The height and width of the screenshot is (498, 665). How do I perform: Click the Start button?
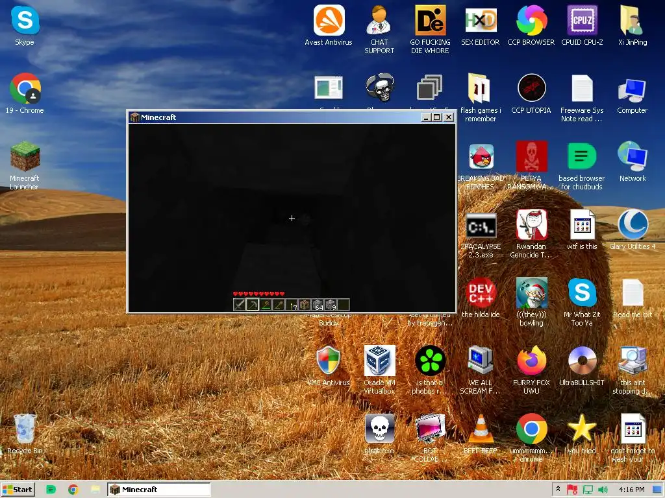(18, 490)
